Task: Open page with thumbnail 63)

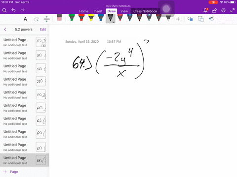Action: pyautogui.click(x=24, y=147)
